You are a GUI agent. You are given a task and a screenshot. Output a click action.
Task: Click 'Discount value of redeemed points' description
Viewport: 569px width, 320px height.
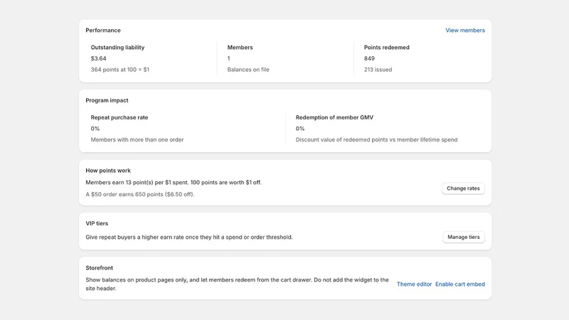(x=376, y=139)
